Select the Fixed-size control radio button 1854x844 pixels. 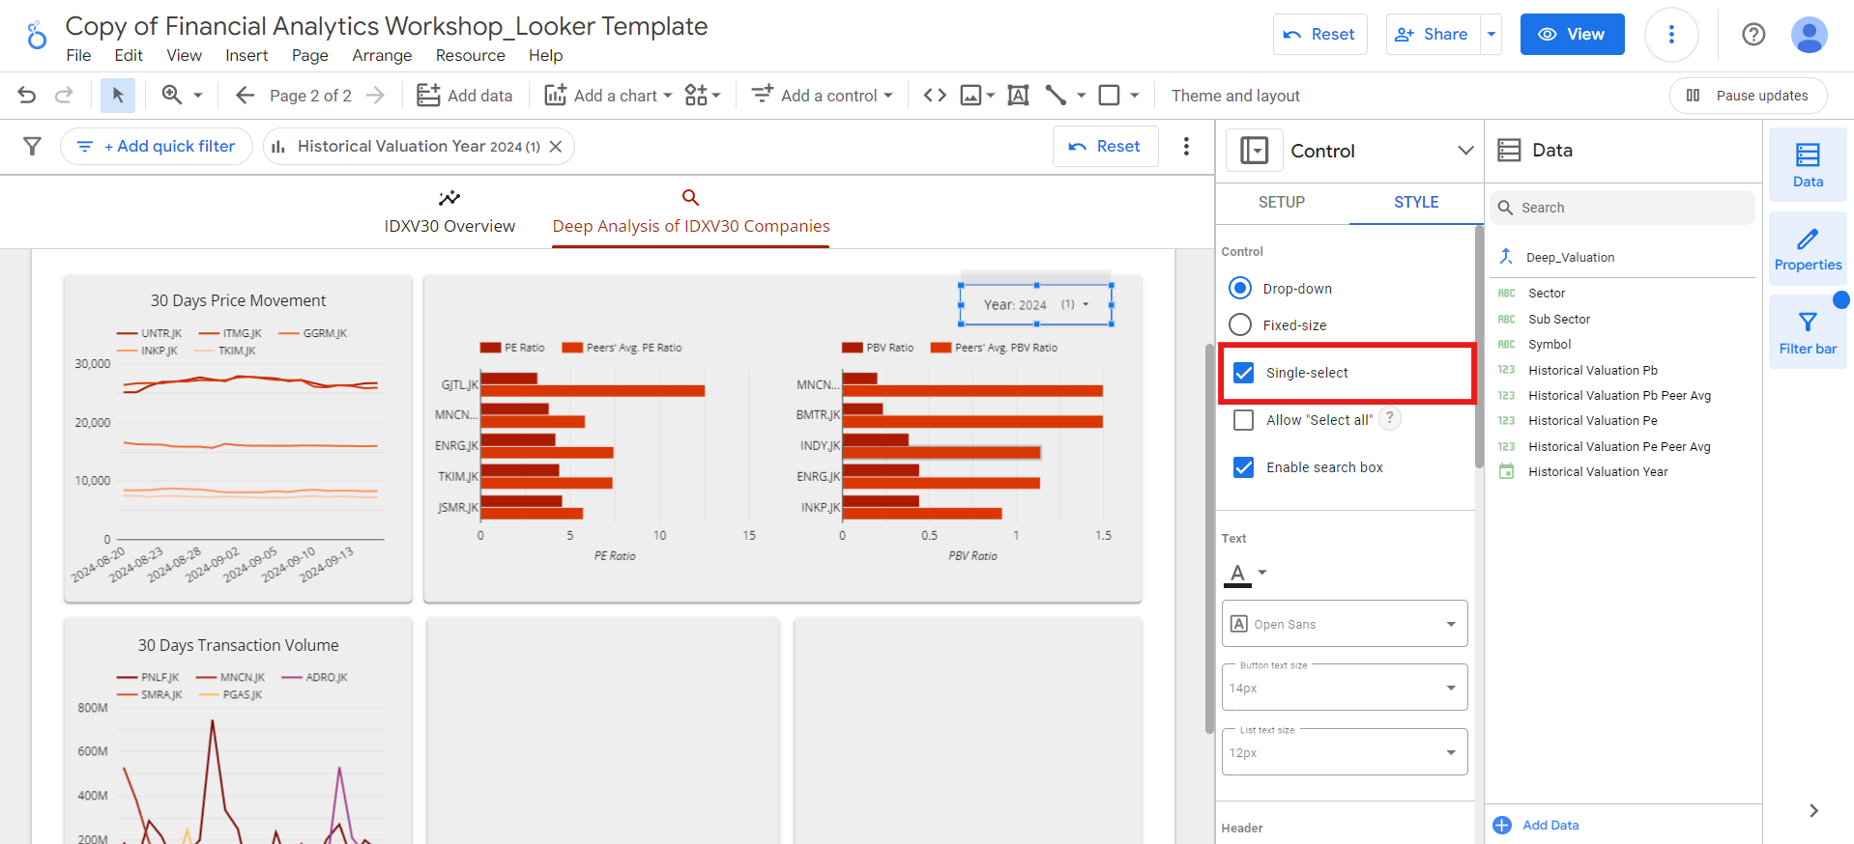pos(1239,324)
